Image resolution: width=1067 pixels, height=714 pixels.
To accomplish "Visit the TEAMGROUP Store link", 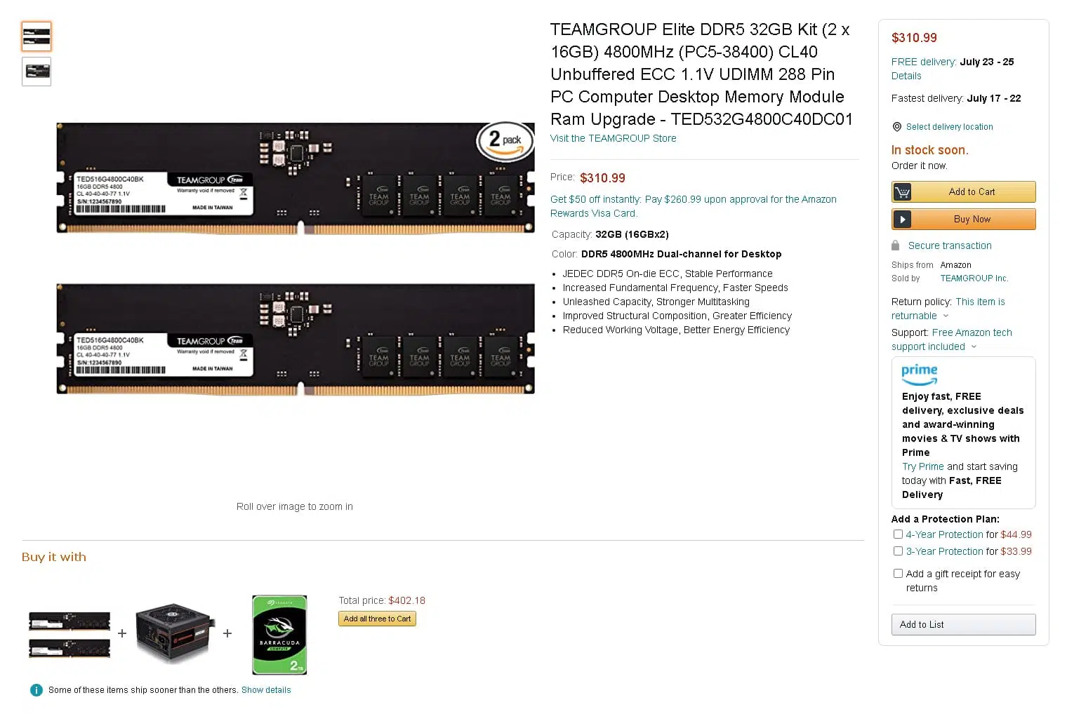I will [x=614, y=138].
